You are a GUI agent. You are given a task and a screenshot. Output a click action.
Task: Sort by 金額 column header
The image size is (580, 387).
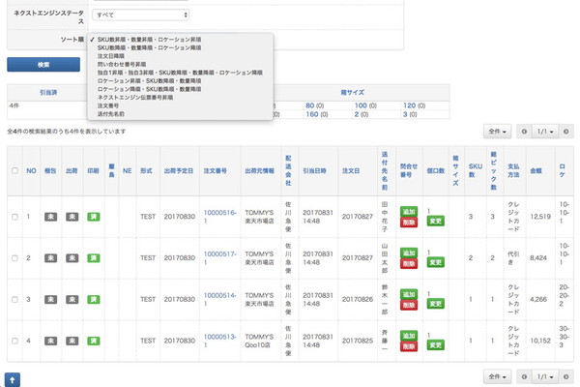coord(536,170)
